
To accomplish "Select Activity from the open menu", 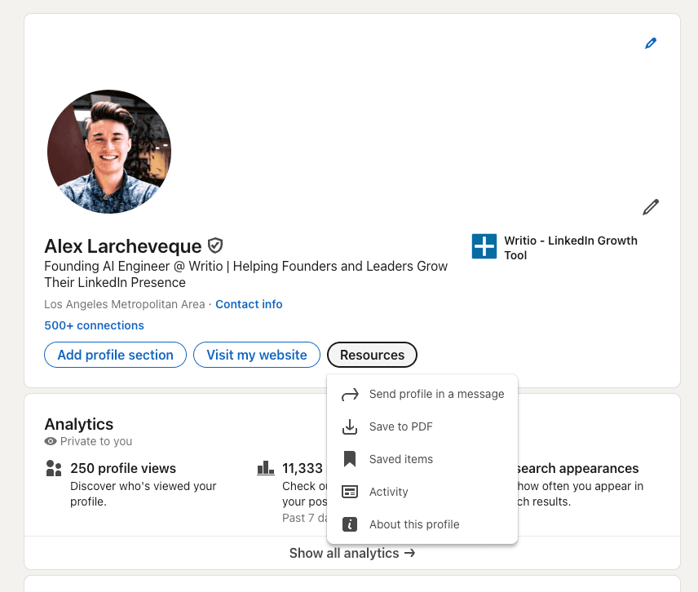I will (389, 492).
